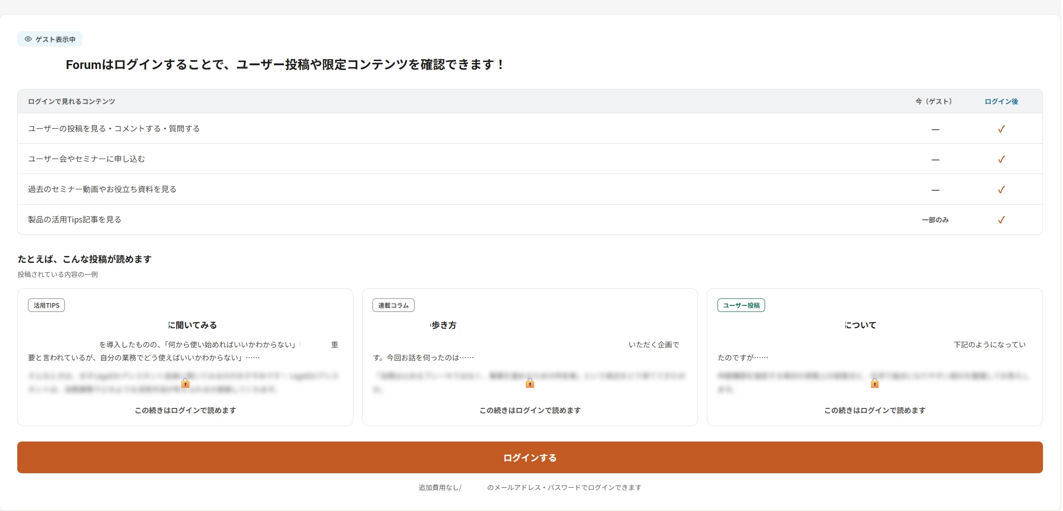Click the checkmark in the ユーザー会やセミナー row

(x=1001, y=159)
